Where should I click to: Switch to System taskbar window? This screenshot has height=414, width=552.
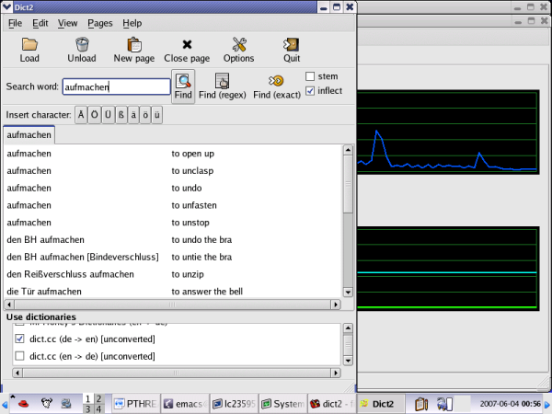pos(283,404)
